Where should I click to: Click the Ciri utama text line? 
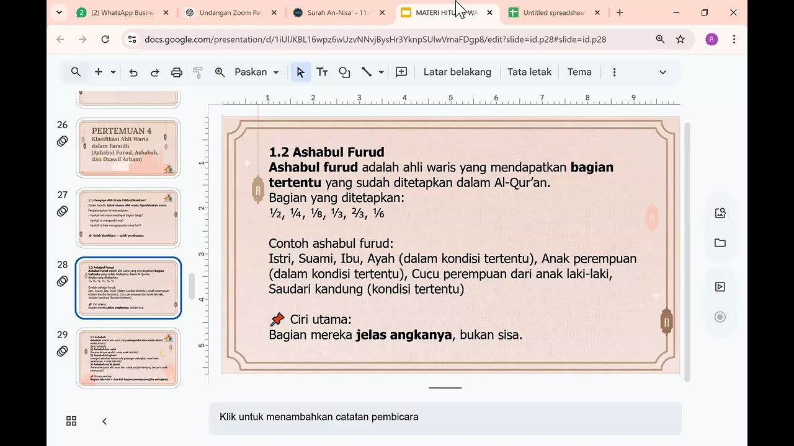coord(311,320)
